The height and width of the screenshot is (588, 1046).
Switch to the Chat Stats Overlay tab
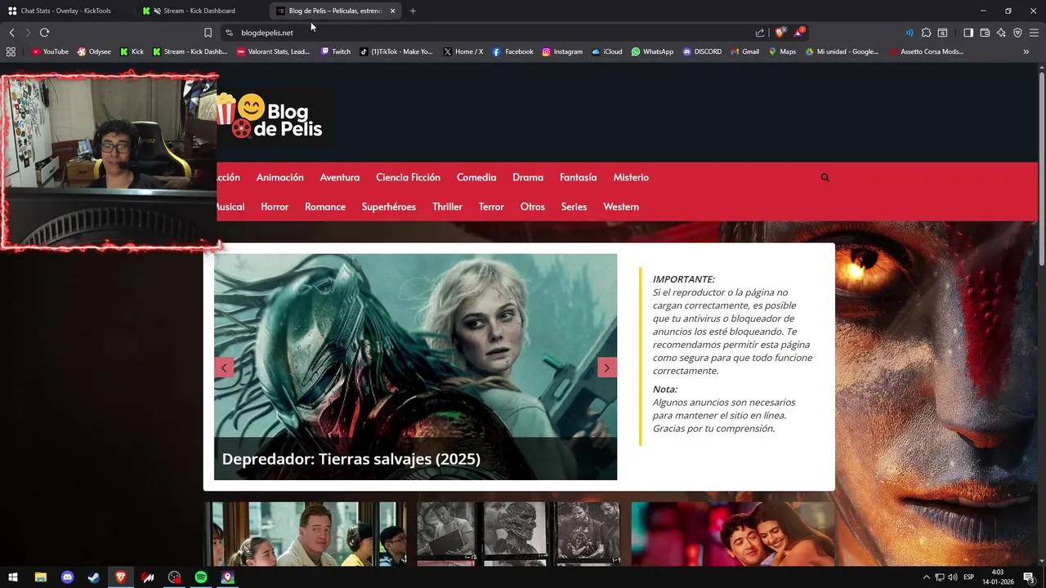(x=65, y=11)
